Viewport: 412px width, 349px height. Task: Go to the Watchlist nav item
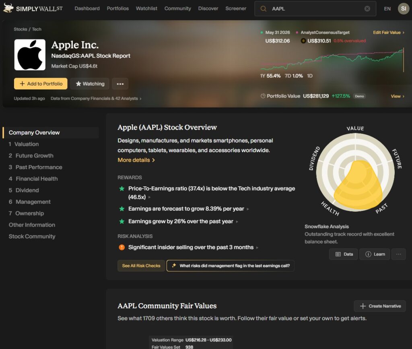click(146, 8)
